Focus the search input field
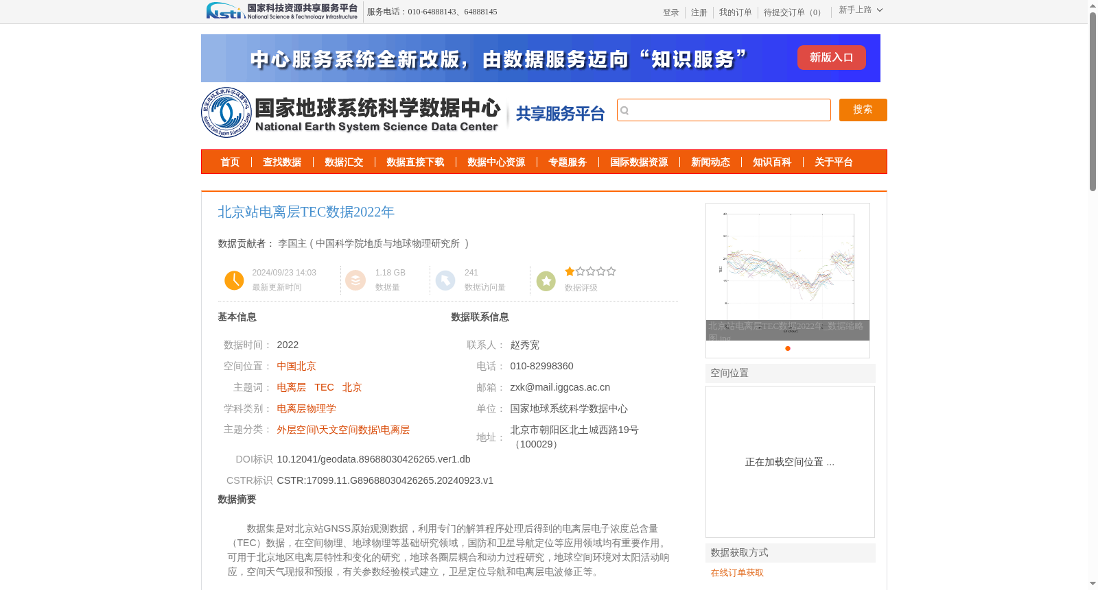Viewport: 1098px width, 590px height. click(724, 110)
